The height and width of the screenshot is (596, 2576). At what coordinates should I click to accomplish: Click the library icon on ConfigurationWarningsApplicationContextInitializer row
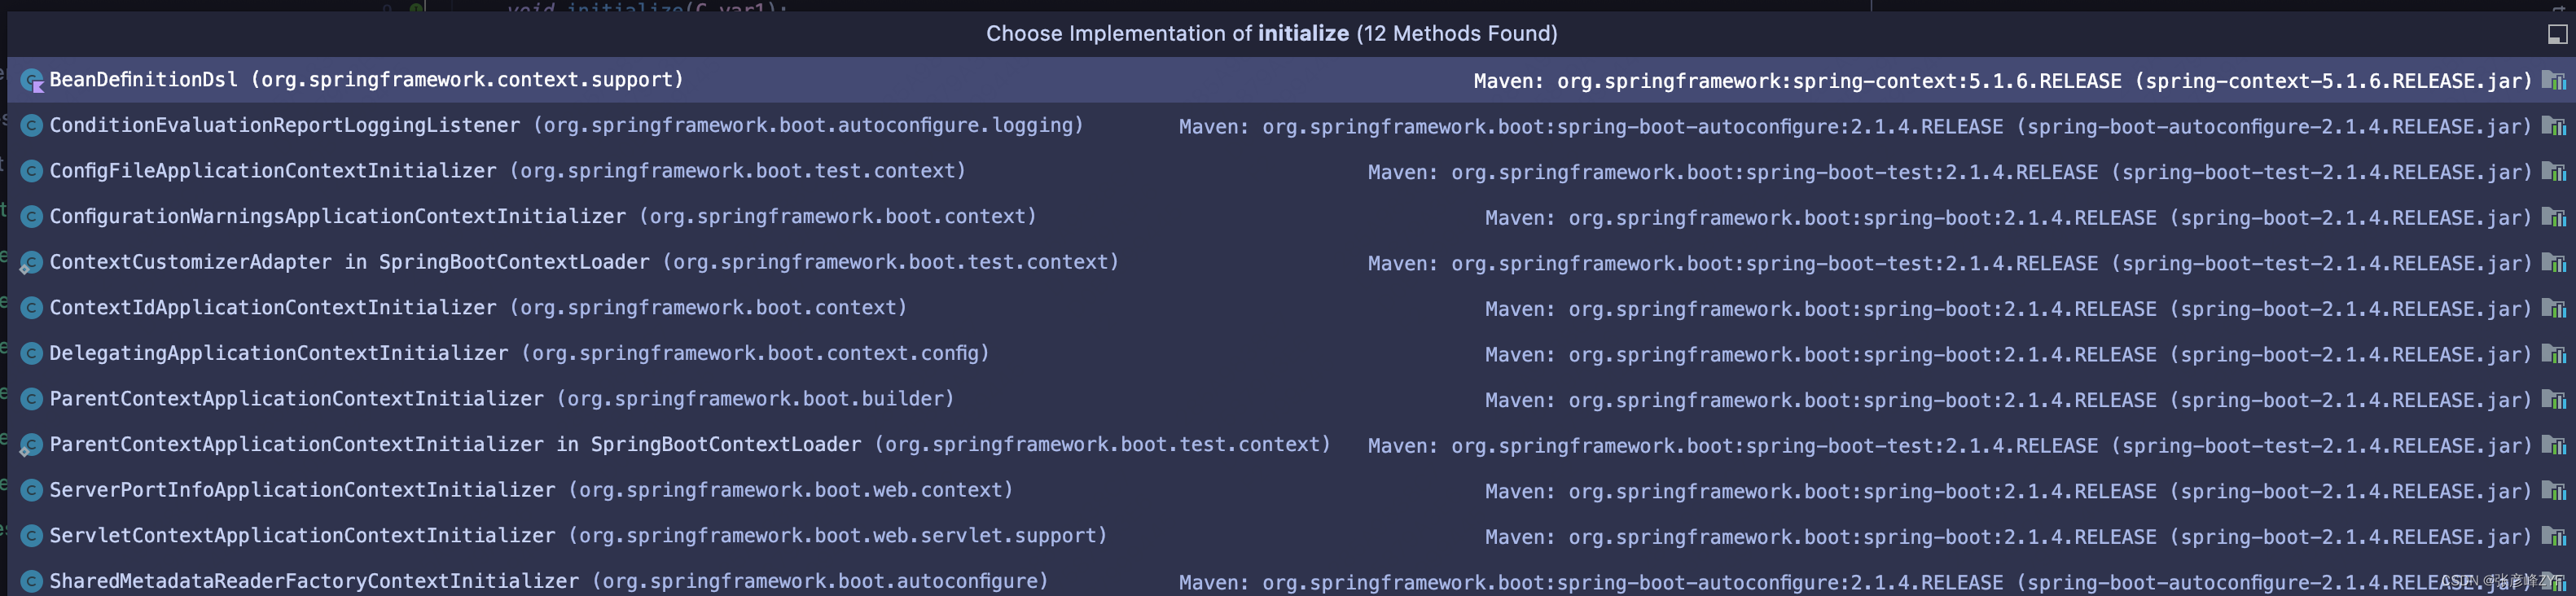coord(2554,218)
